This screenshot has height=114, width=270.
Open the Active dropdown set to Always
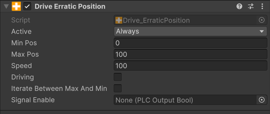click(x=186, y=31)
